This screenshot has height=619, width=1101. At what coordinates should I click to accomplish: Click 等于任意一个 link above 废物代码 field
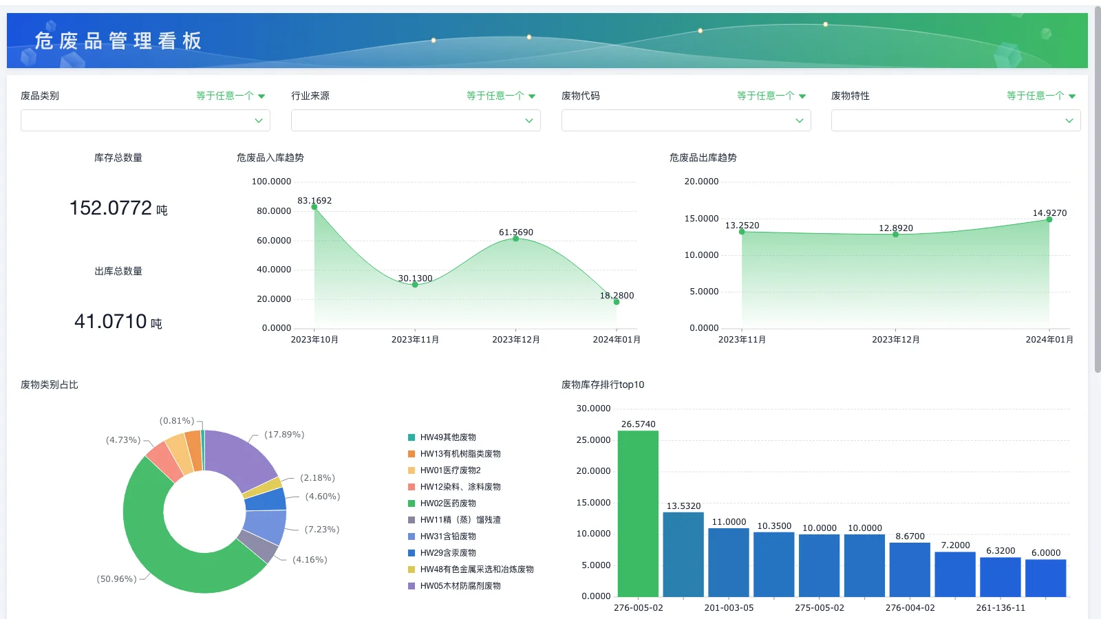tap(769, 96)
